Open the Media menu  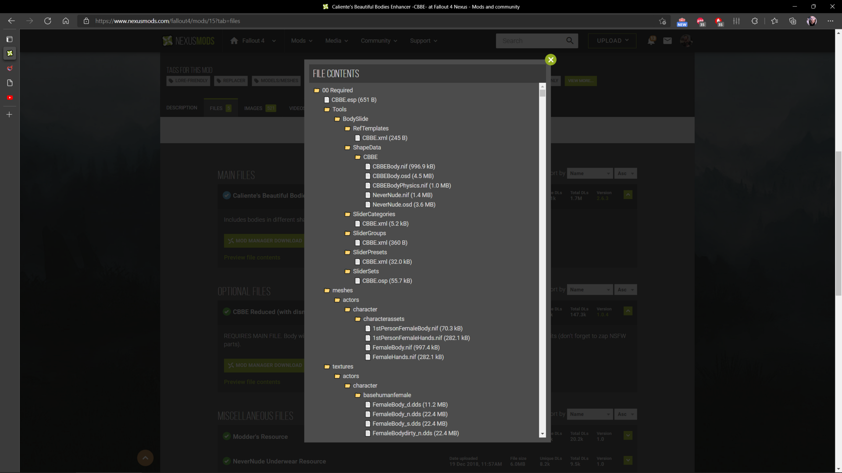(x=336, y=41)
